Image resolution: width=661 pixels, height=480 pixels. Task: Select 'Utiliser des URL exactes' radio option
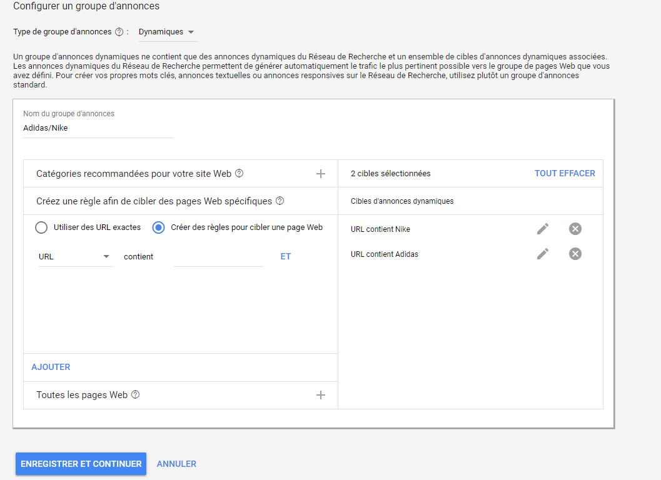click(x=41, y=227)
